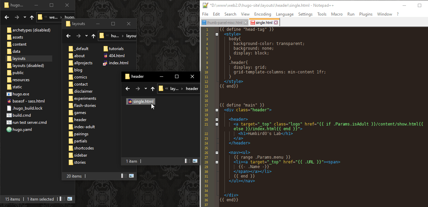Select the static folder in hugo window
The width and height of the screenshot is (428, 207).
[x=17, y=87]
